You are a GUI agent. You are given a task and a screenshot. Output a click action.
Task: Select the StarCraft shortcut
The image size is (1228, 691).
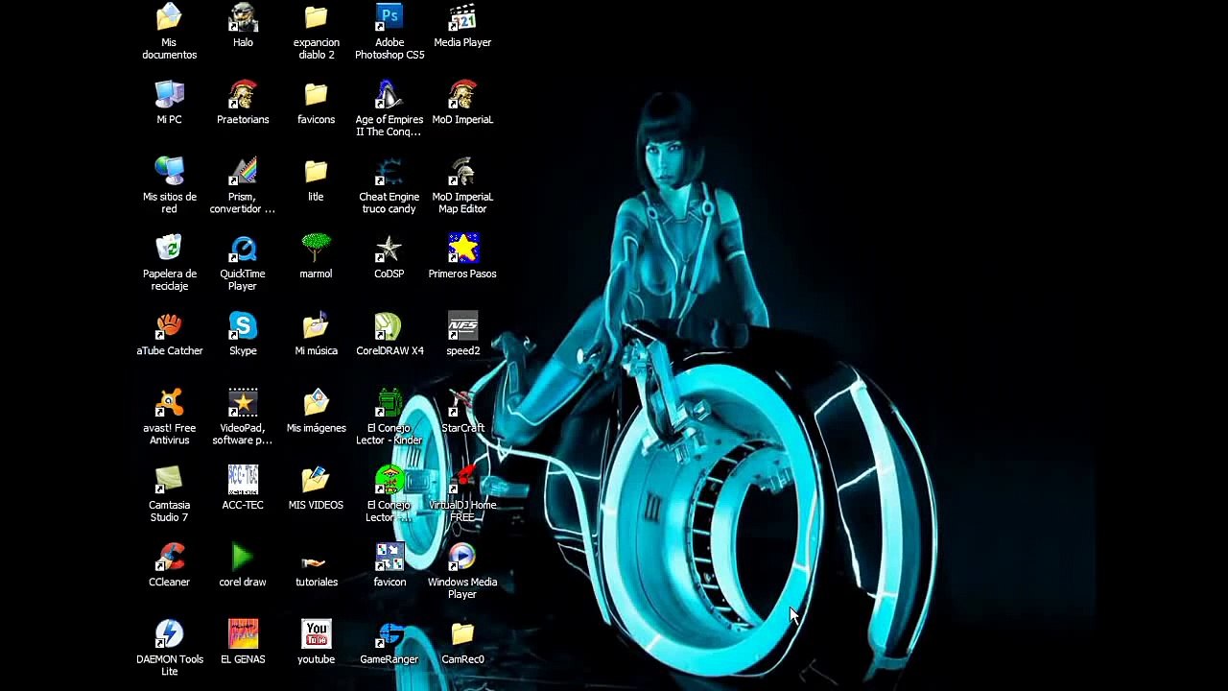pos(462,402)
